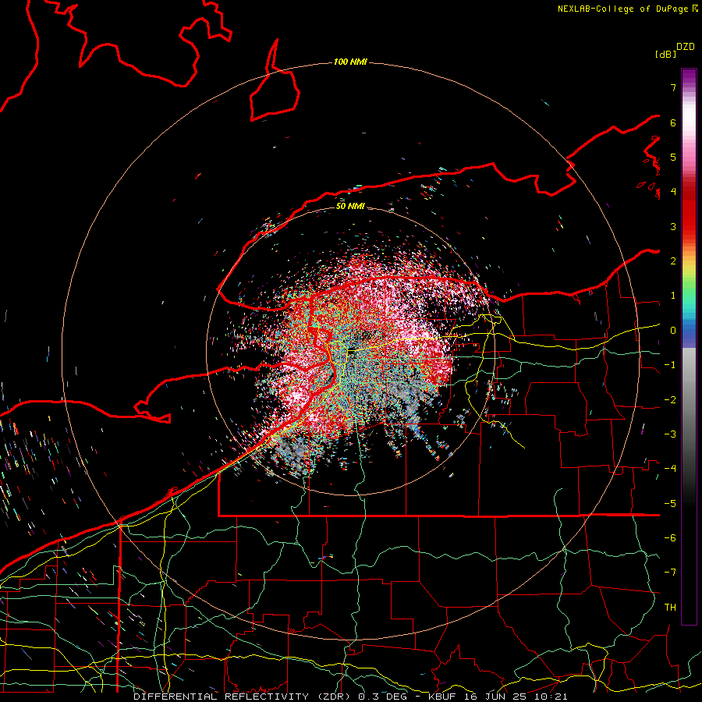Click the TH label on the color scale
Viewport: 702px width, 702px height.
pos(670,608)
